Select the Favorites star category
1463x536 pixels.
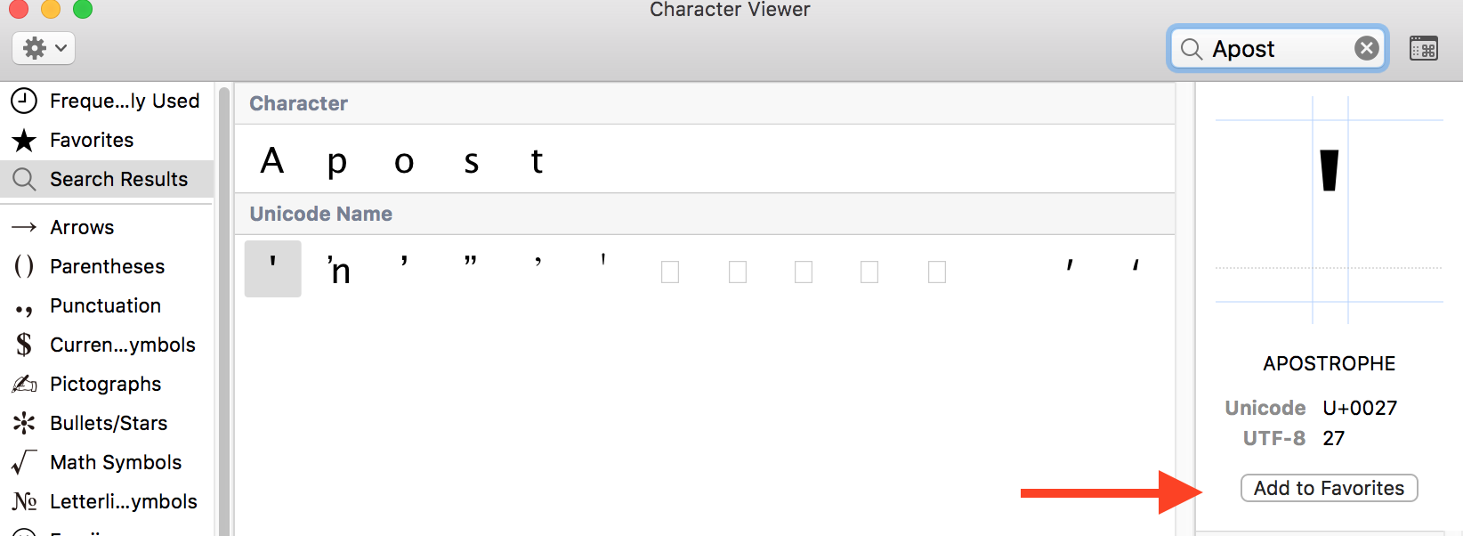tap(91, 140)
